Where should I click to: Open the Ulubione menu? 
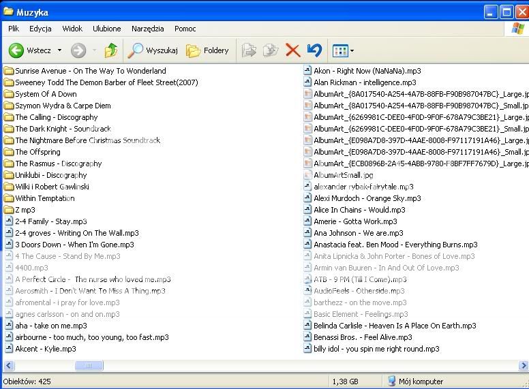click(107, 29)
